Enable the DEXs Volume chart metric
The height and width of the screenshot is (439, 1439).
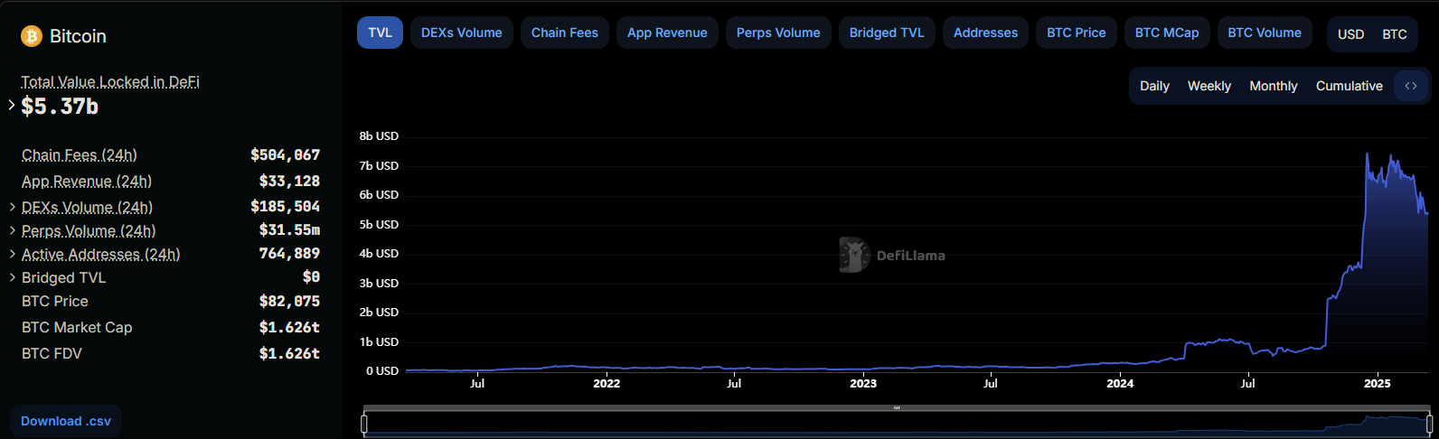461,33
